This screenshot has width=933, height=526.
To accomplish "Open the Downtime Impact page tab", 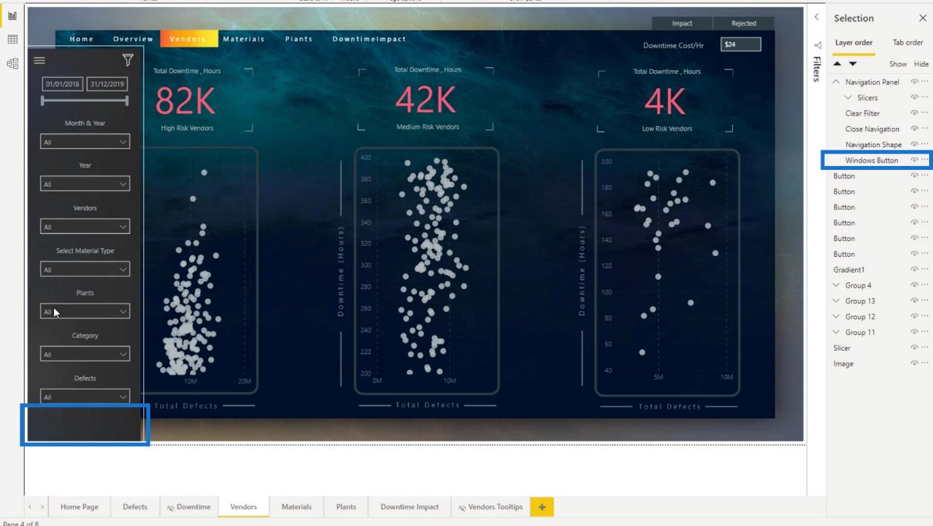I will tap(410, 507).
